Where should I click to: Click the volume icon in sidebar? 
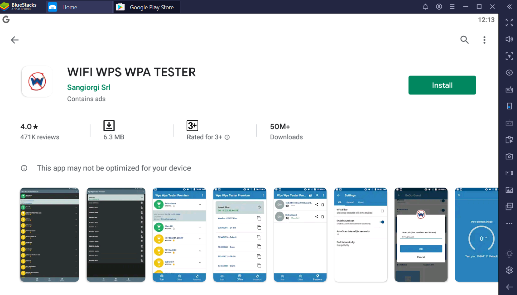(509, 39)
